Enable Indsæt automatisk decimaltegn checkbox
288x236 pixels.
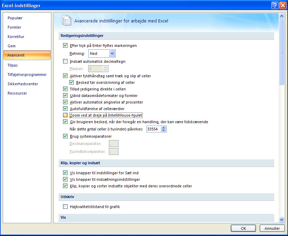point(65,61)
